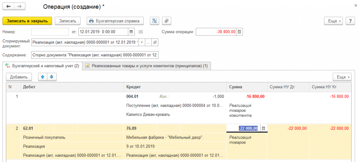Click the help question mark button
This screenshot has width=359, height=162.
pyautogui.click(x=350, y=21)
